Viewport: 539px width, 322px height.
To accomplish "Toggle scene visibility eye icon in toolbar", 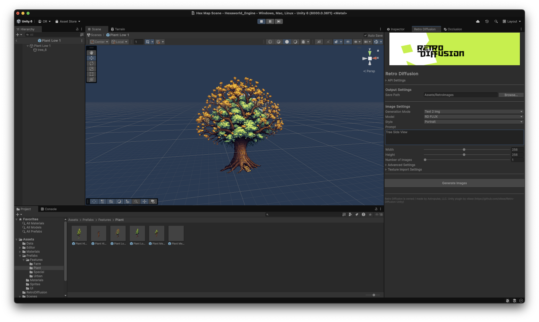I will tap(348, 42).
